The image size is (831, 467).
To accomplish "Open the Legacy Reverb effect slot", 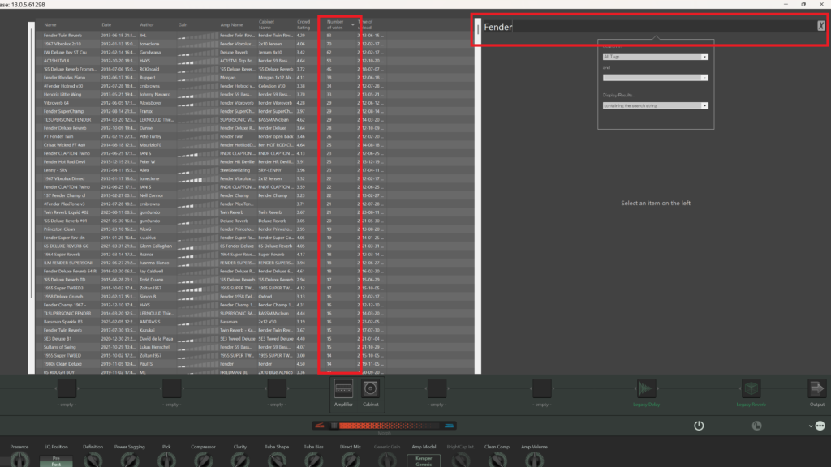I will pos(751,388).
